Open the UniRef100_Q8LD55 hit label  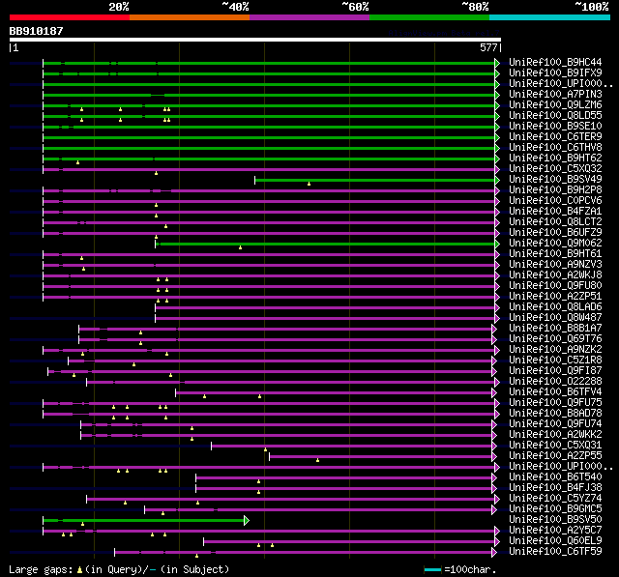[x=555, y=116]
